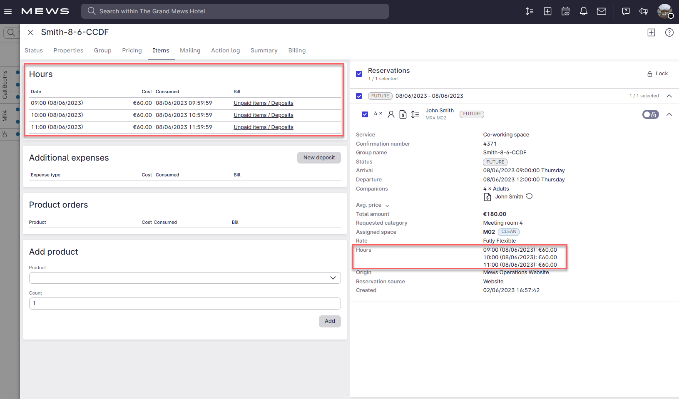This screenshot has width=679, height=399.
Task: Click the announcements megaphone icon
Action: (644, 11)
